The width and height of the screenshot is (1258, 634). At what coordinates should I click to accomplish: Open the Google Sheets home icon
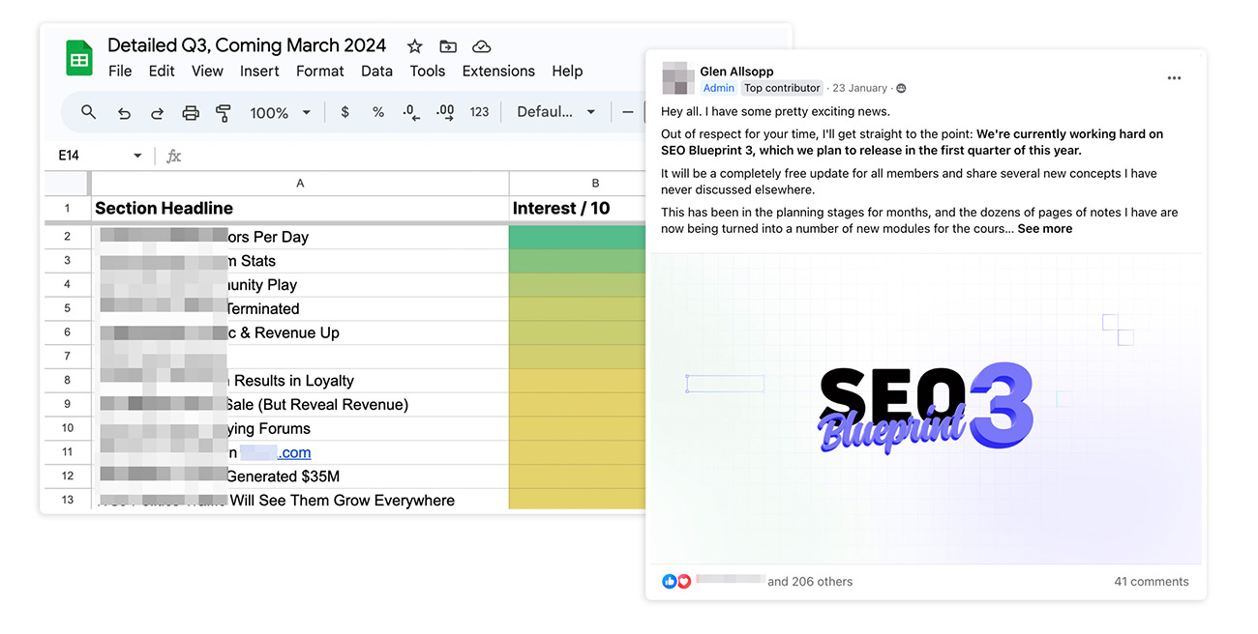(x=78, y=58)
